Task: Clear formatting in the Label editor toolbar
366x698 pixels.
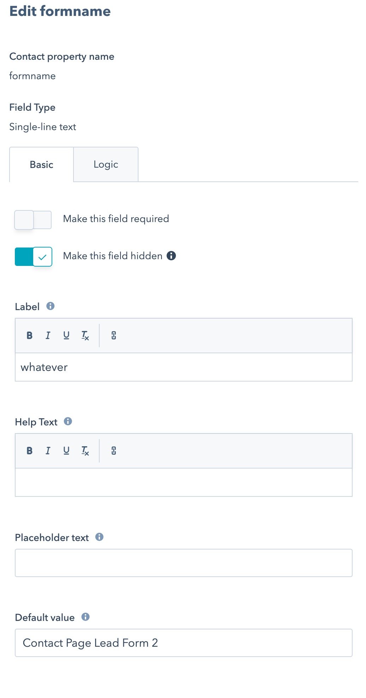Action: [85, 336]
